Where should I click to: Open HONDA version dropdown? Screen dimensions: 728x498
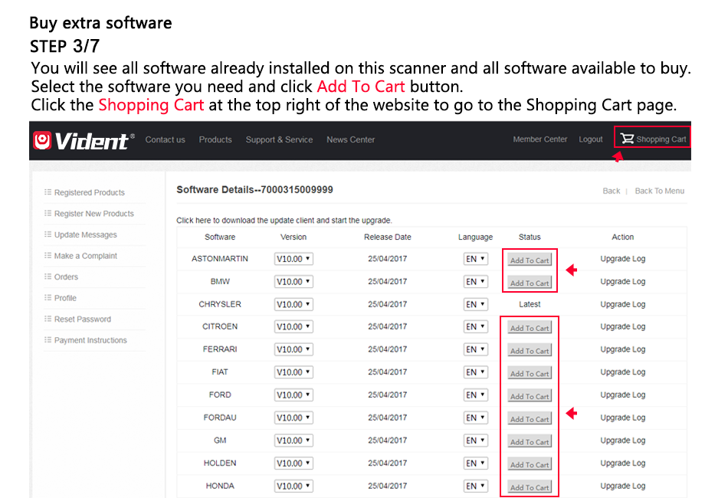pos(293,486)
